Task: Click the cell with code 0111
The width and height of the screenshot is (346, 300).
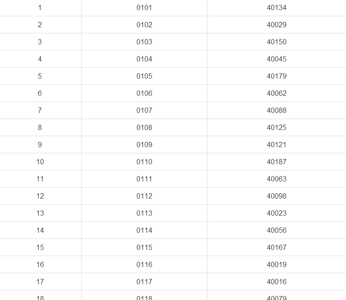Action: point(144,179)
